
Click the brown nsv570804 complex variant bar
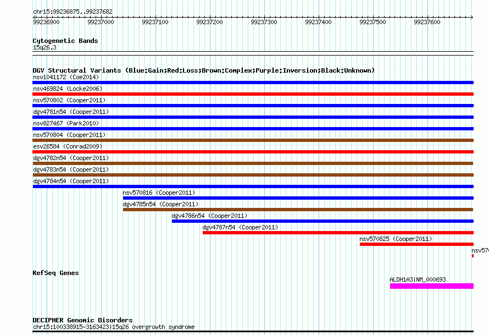(253, 140)
